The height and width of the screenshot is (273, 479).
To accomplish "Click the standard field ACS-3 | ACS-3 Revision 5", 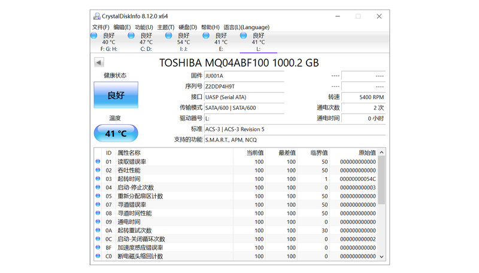I will (295, 129).
